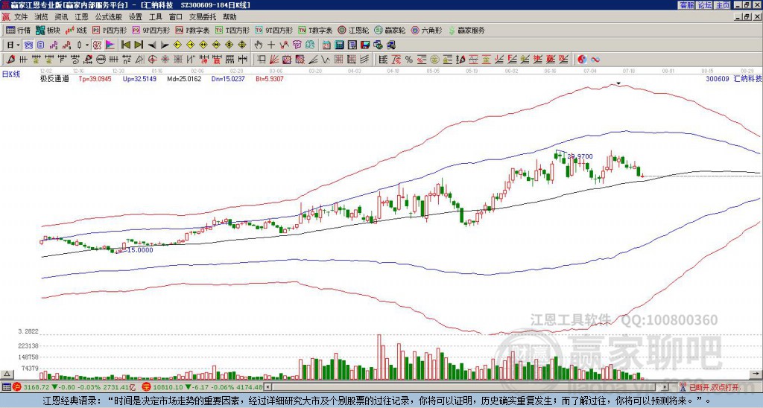
Task: Select the zigzag wave line tool
Action: [324, 60]
